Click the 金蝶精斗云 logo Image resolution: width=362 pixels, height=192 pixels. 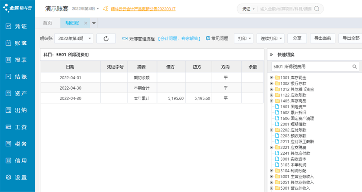(17, 8)
